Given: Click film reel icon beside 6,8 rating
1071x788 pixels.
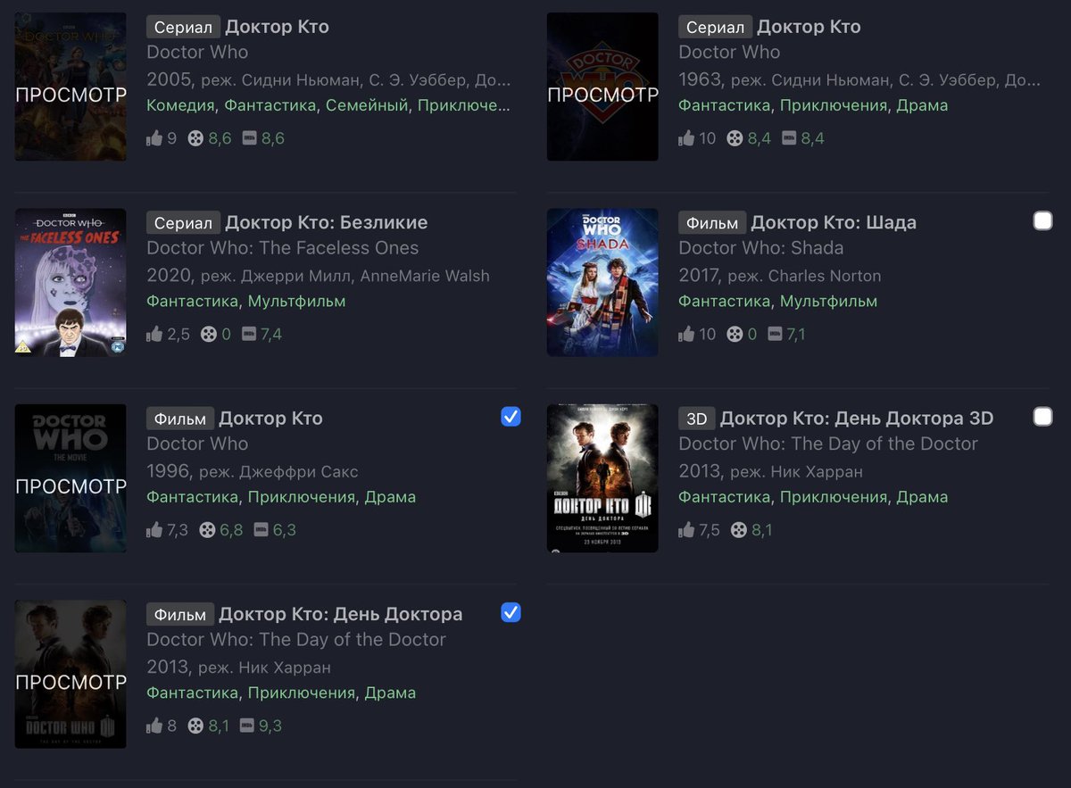Looking at the screenshot, I should coord(207,530).
